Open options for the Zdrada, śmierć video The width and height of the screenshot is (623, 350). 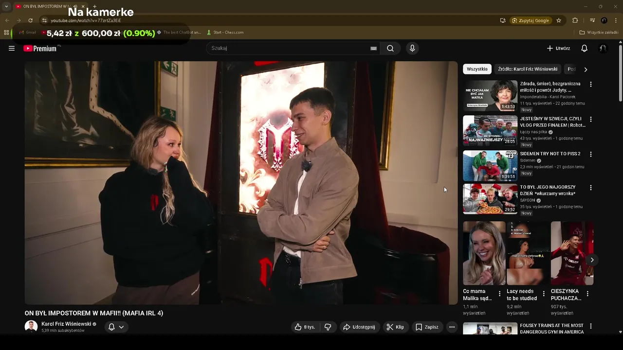(591, 84)
